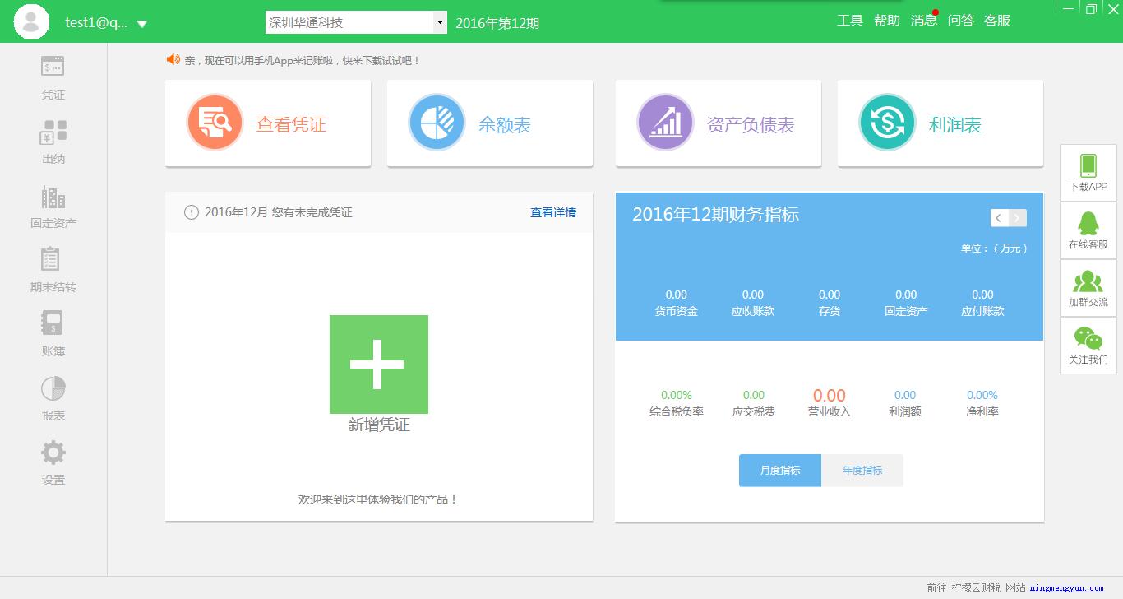Click the right arrow on 财务指标 panel
1123x599 pixels.
click(1017, 218)
